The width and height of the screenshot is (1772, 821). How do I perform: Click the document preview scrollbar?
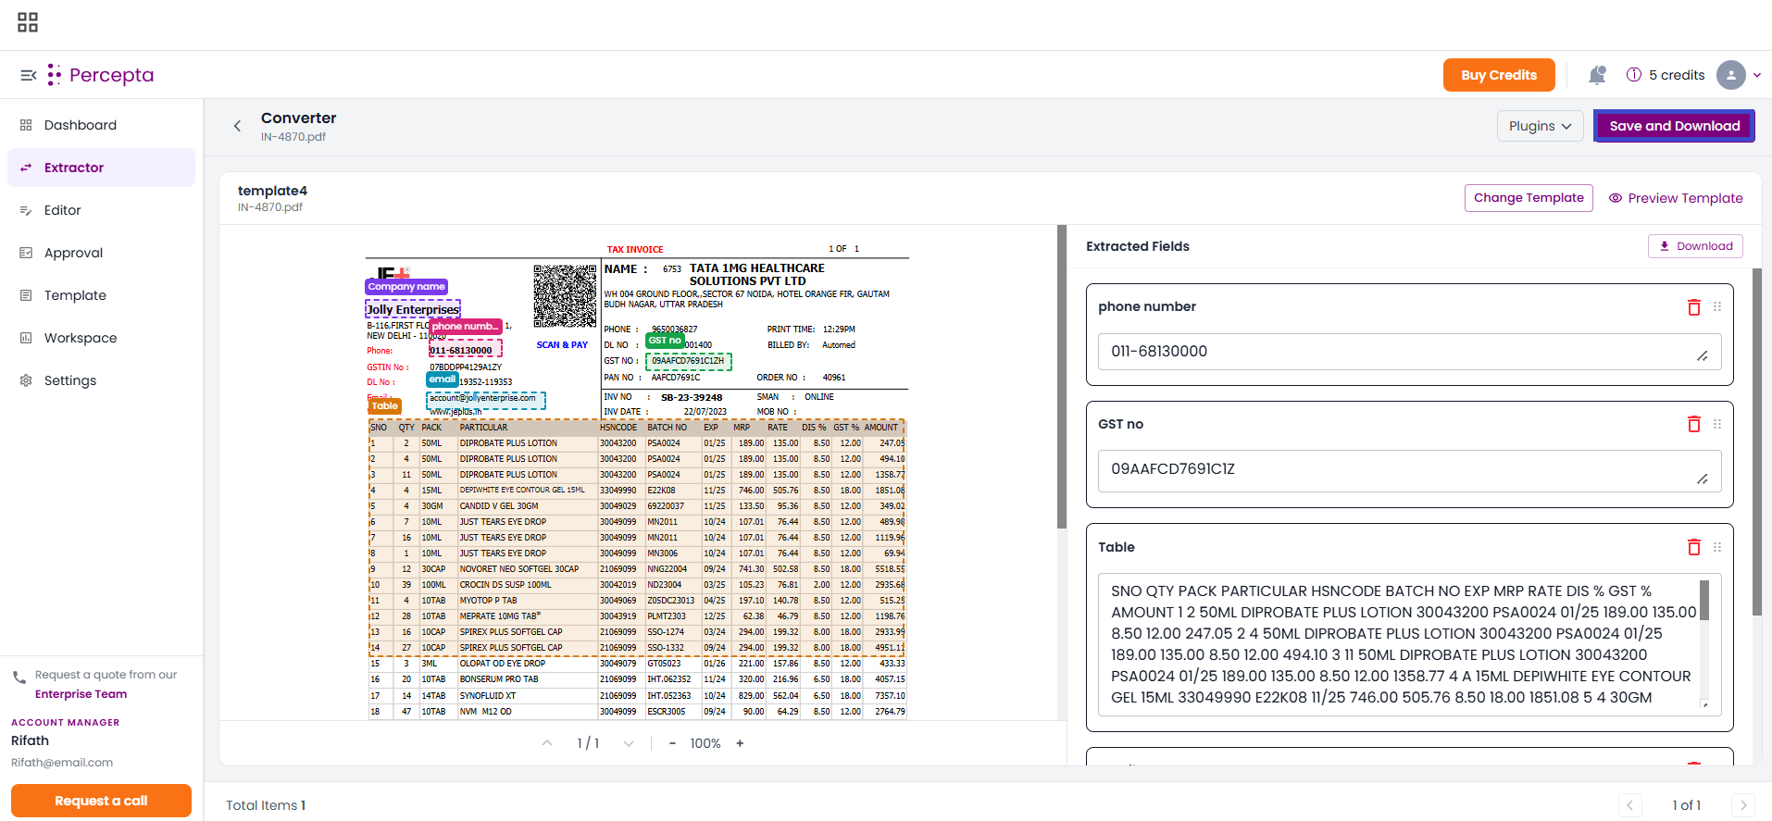[x=1061, y=377]
